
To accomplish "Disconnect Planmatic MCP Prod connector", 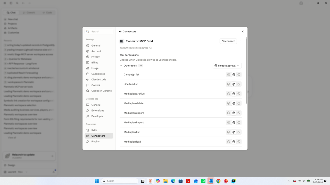I will 228,41.
